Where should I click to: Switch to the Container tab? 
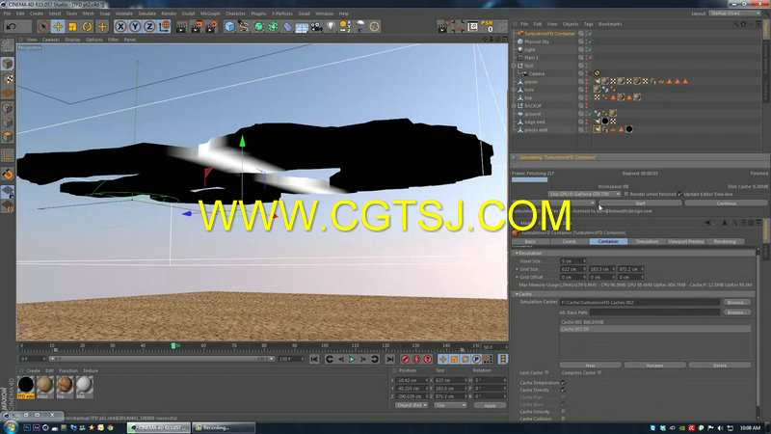(608, 242)
